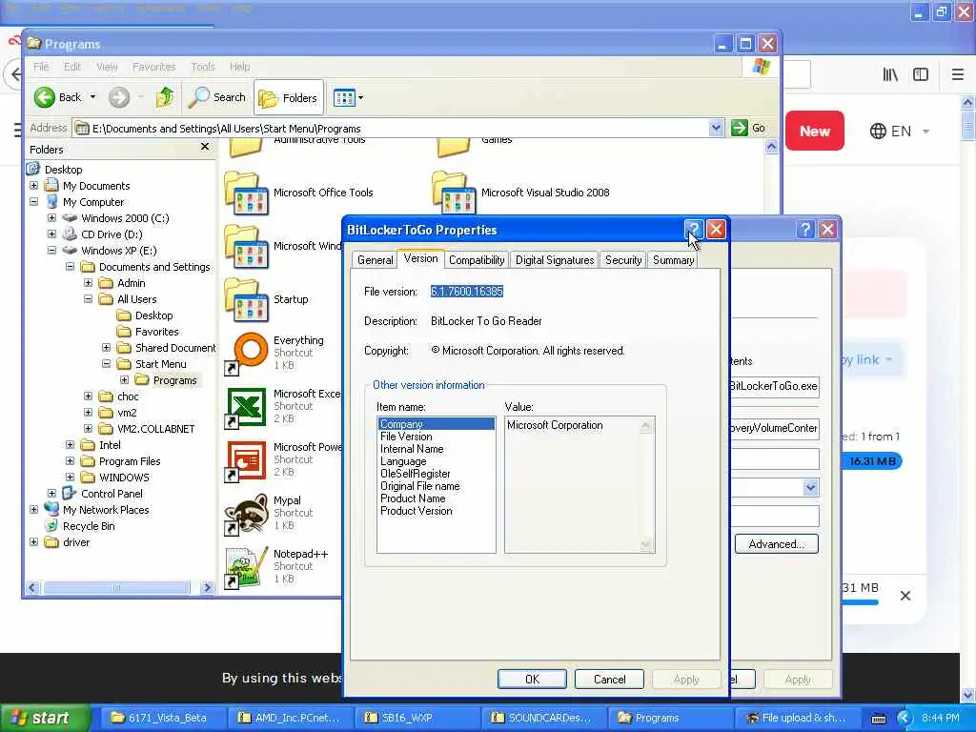Open Search in the Programs window toolbar
Image resolution: width=976 pixels, height=732 pixels.
217,97
